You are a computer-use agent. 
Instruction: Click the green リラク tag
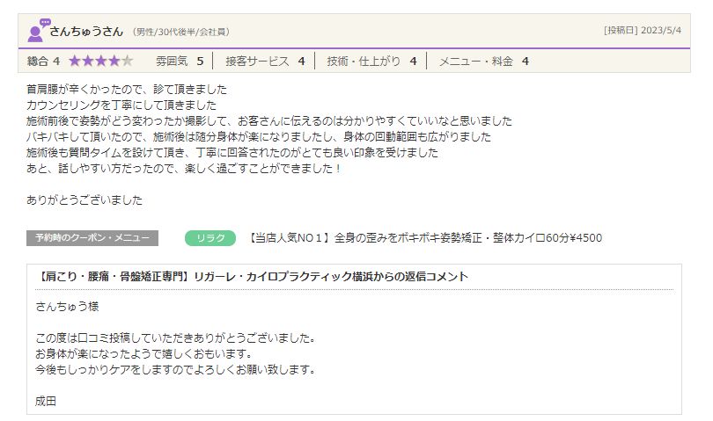coord(210,238)
